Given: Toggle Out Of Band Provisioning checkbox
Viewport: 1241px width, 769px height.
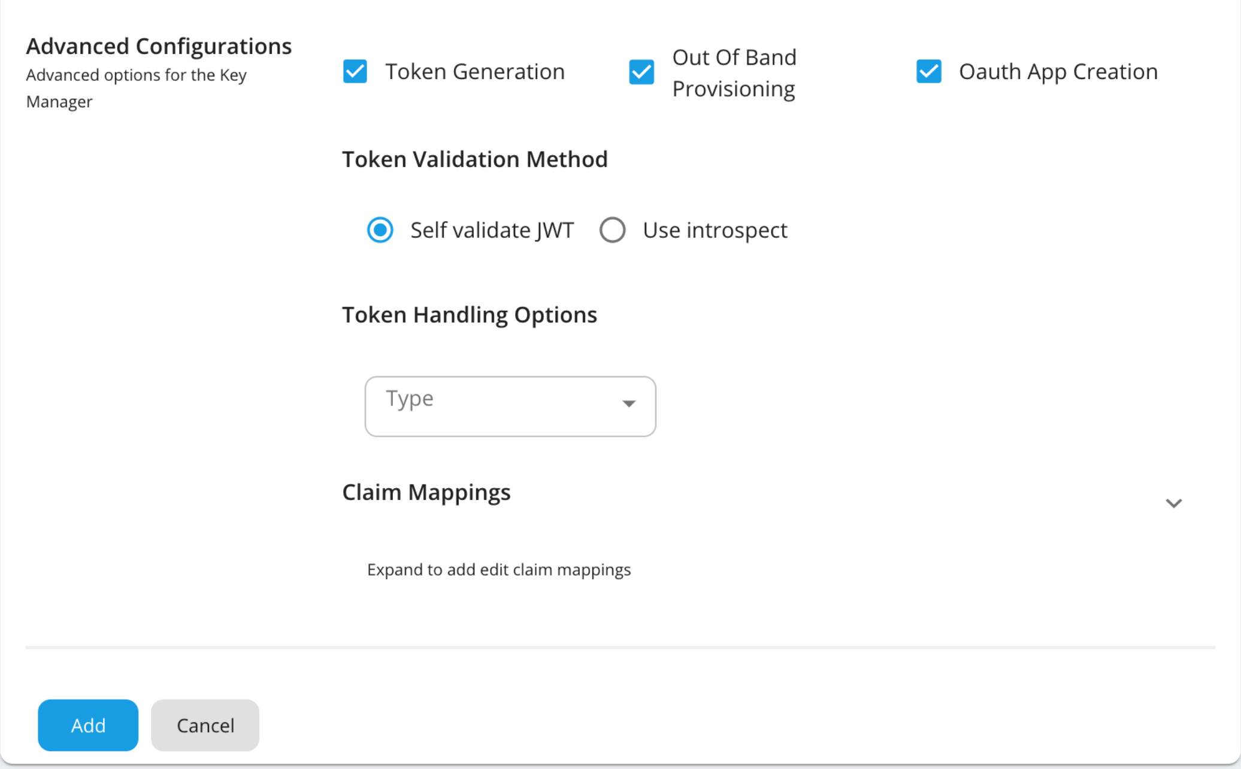Looking at the screenshot, I should (x=641, y=72).
